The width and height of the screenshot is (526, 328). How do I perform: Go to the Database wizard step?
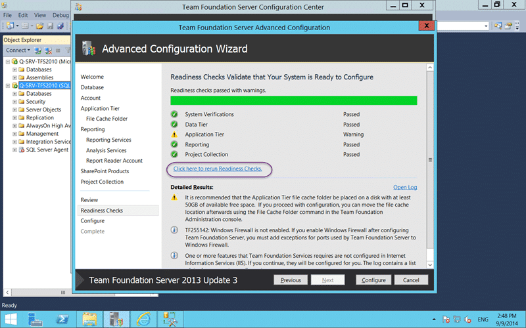(x=92, y=87)
